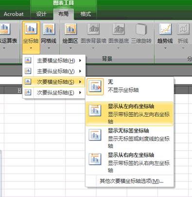Click the 背景 group label
Viewport: 192px width, 197px height.
107,59
